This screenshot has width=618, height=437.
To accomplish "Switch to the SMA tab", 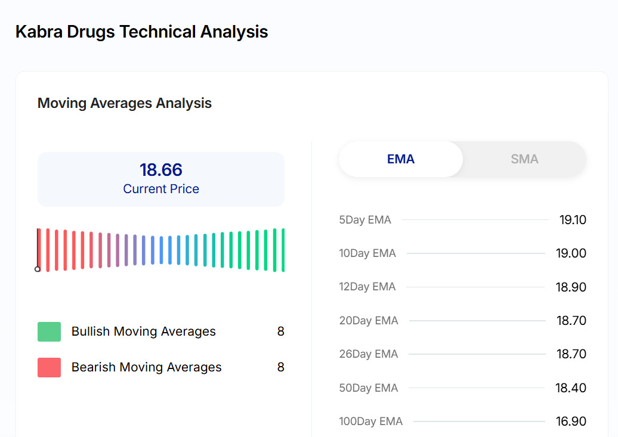I will [524, 159].
